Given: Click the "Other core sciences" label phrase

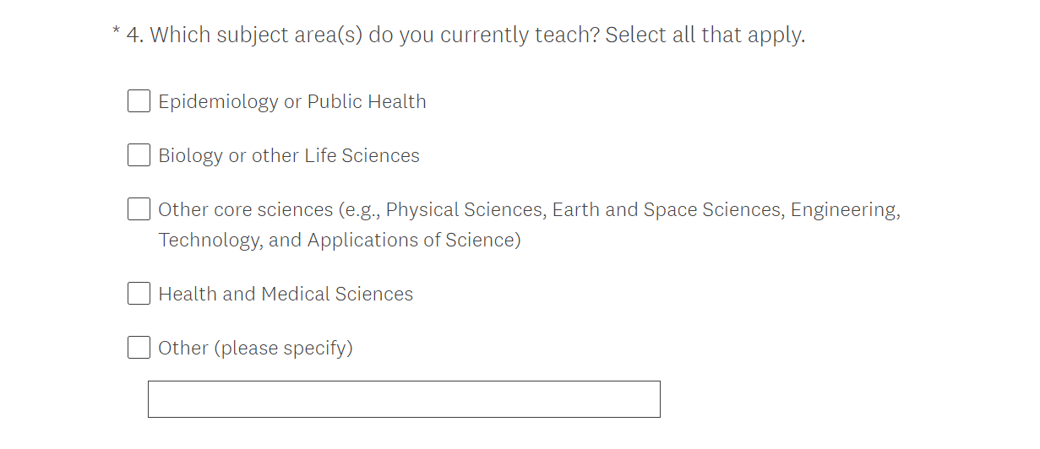Looking at the screenshot, I should click(x=246, y=210).
